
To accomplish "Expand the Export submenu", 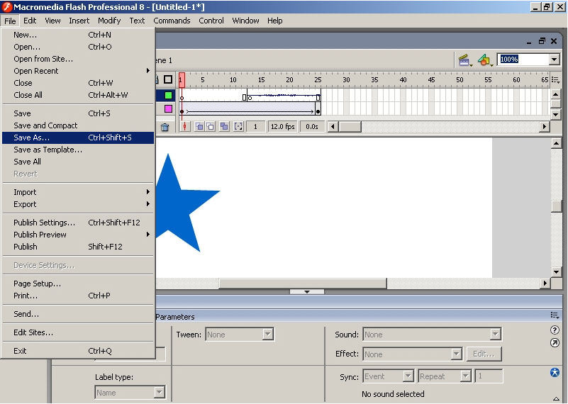I will pyautogui.click(x=78, y=204).
